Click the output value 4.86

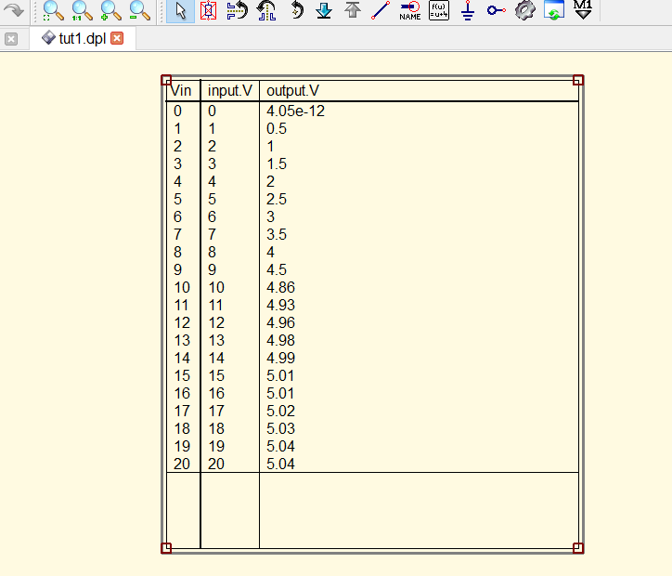tap(280, 287)
